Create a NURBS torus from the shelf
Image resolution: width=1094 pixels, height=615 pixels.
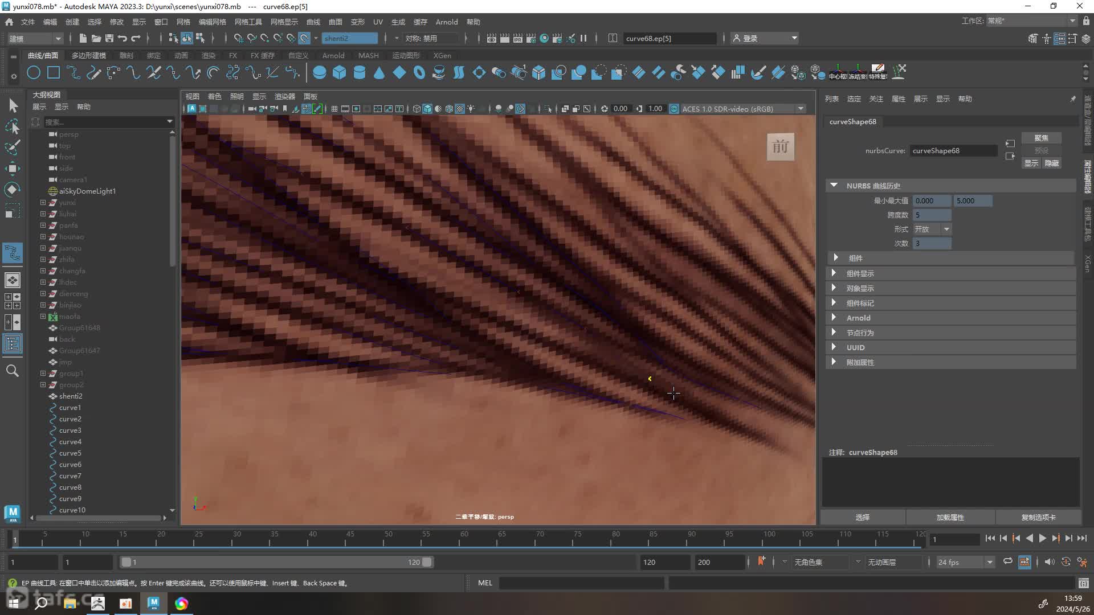tap(419, 72)
